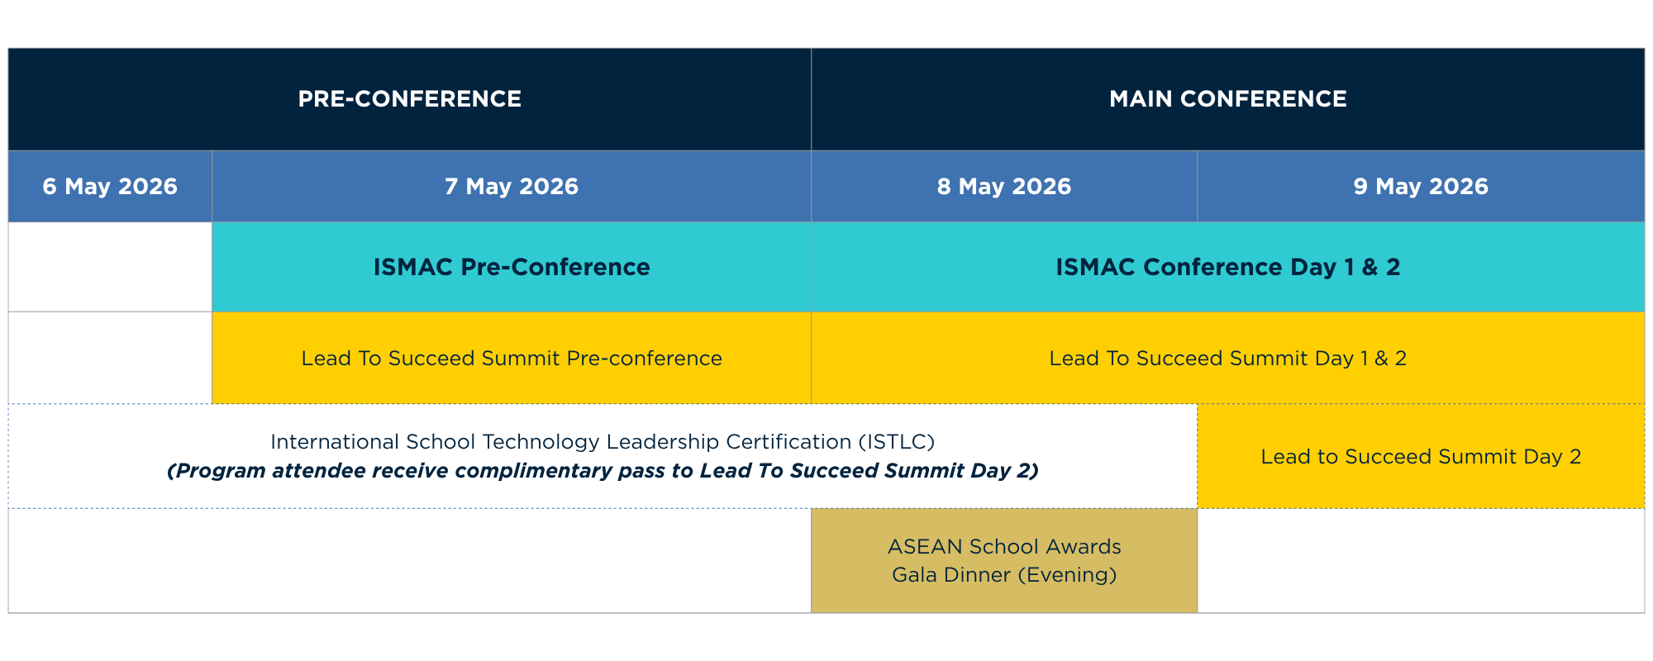
Task: Click the International School Technology Leadership Certification text
Action: tap(562, 442)
